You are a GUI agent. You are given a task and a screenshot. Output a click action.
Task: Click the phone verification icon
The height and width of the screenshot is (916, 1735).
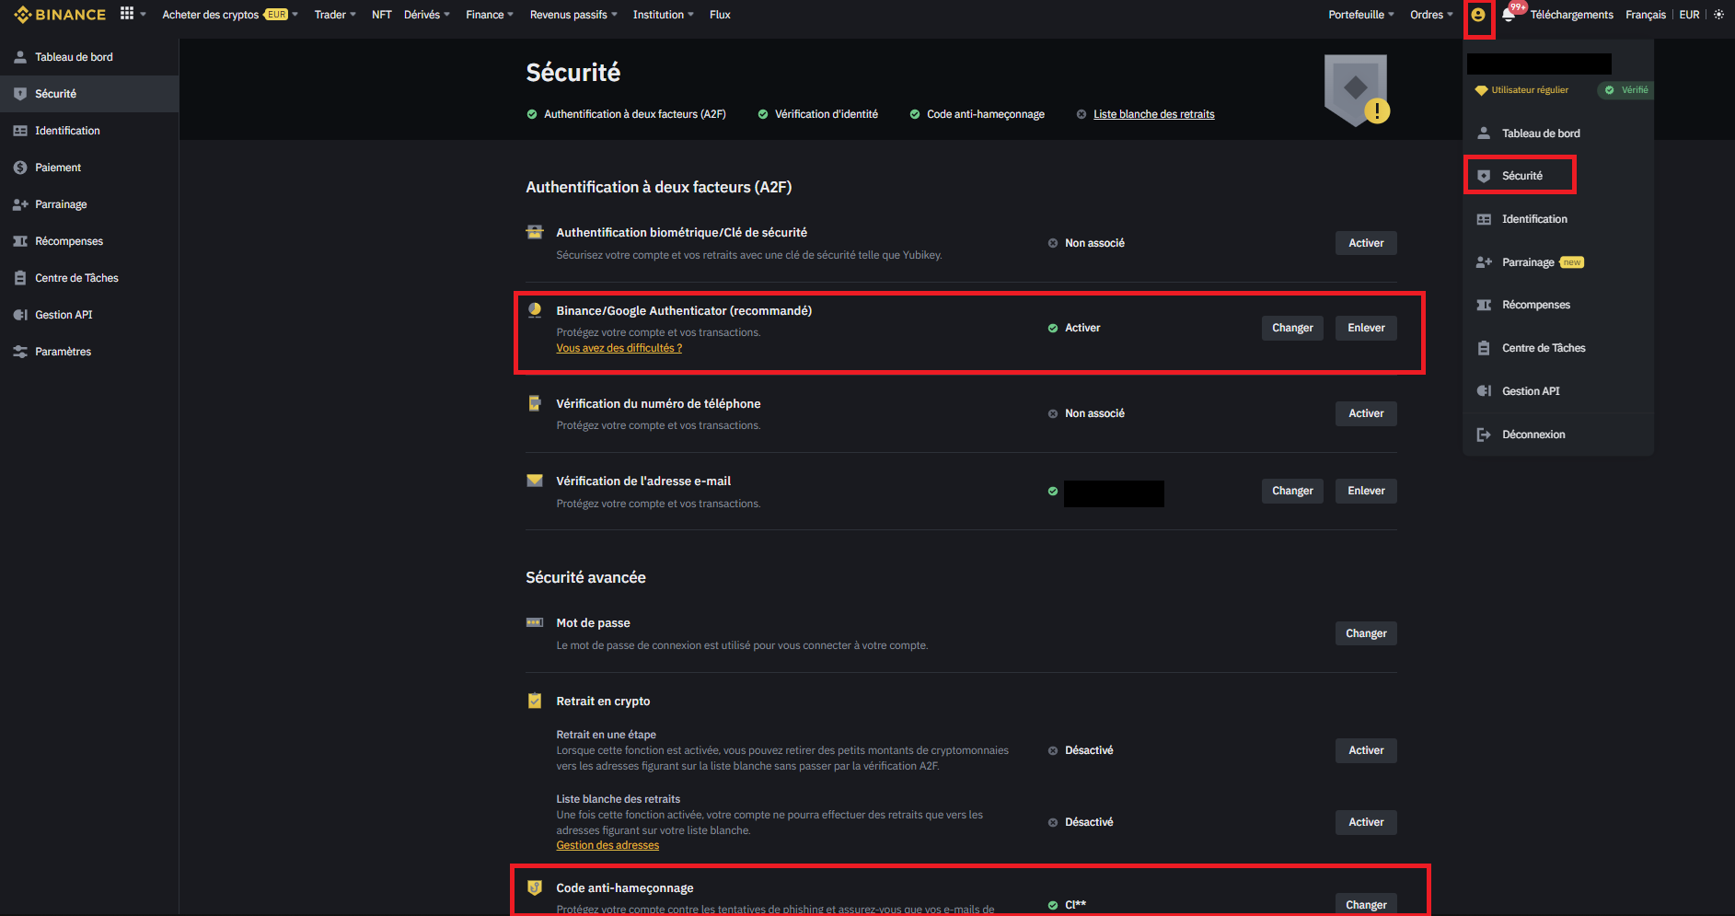tap(535, 403)
